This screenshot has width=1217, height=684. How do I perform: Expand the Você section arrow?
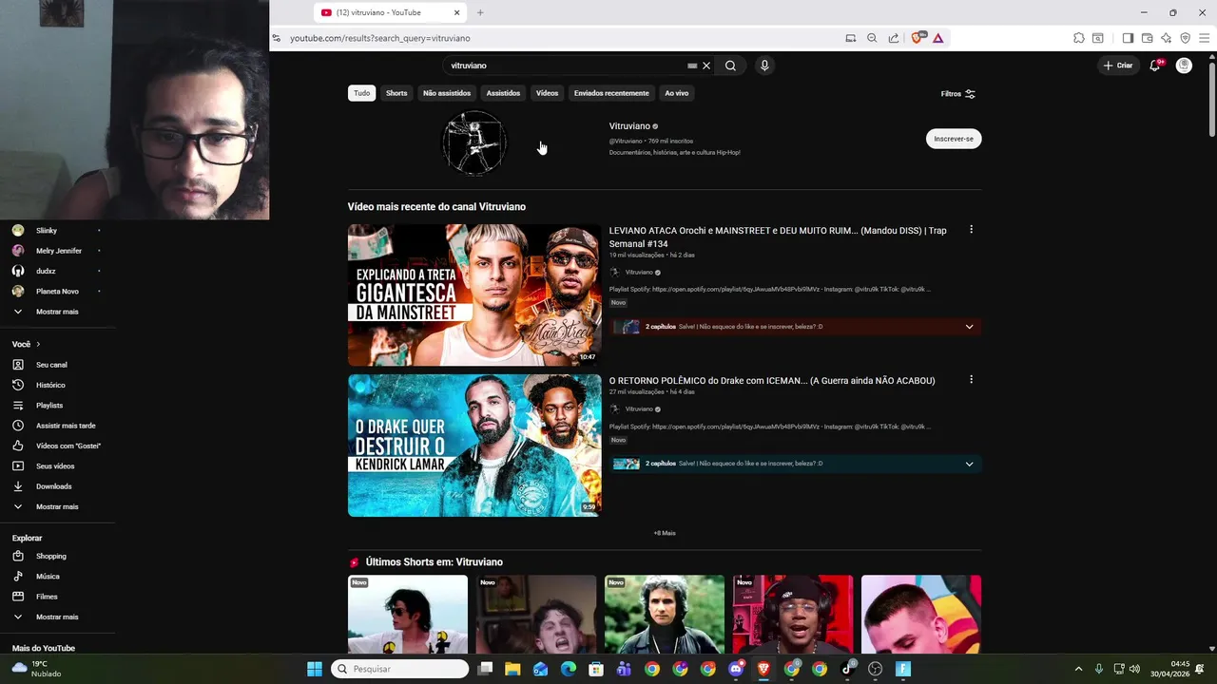pyautogui.click(x=38, y=344)
